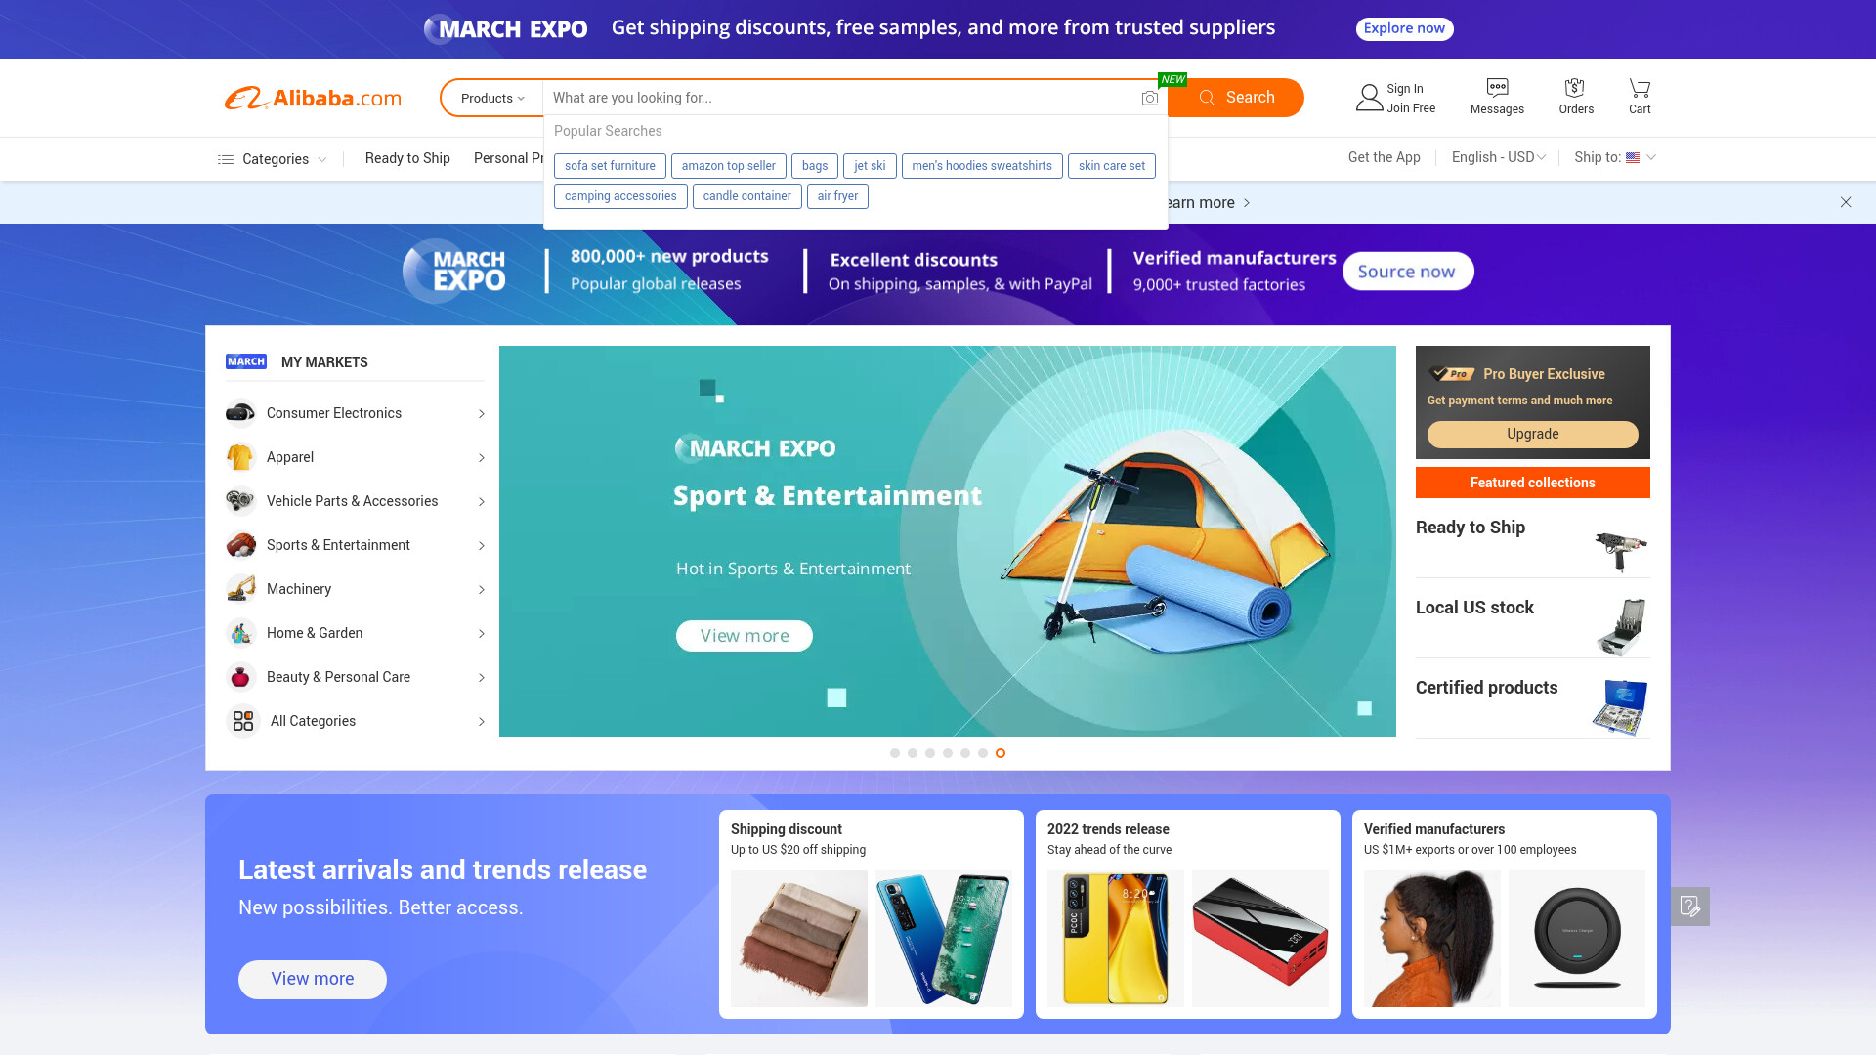1876x1055 pixels.
Task: Click the Upgrade button
Action: (x=1532, y=434)
